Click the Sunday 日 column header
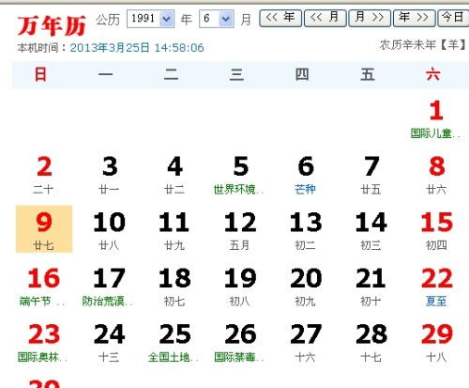Viewport: 469px width, 388px height. click(x=40, y=75)
